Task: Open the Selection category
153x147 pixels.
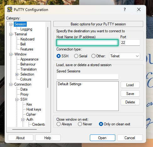Action: point(27,74)
